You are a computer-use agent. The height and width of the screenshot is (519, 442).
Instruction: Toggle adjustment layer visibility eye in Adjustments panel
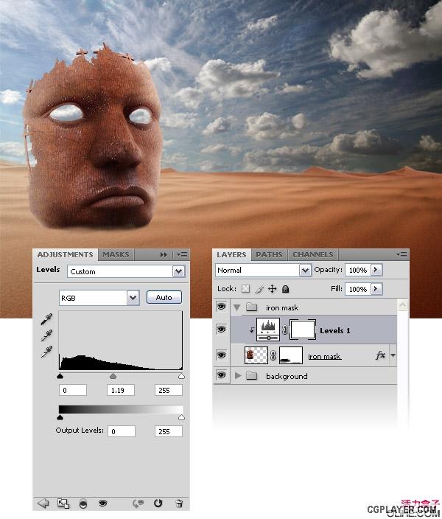click(103, 504)
